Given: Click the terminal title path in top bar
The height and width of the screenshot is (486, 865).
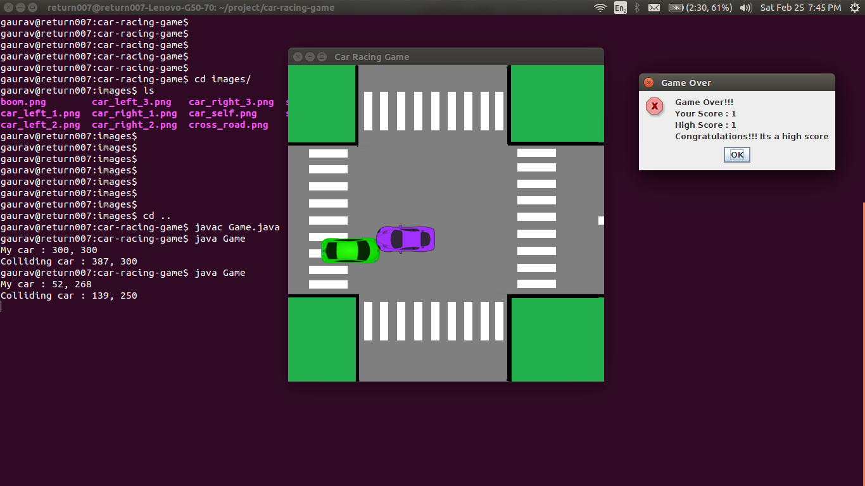Looking at the screenshot, I should tap(191, 8).
